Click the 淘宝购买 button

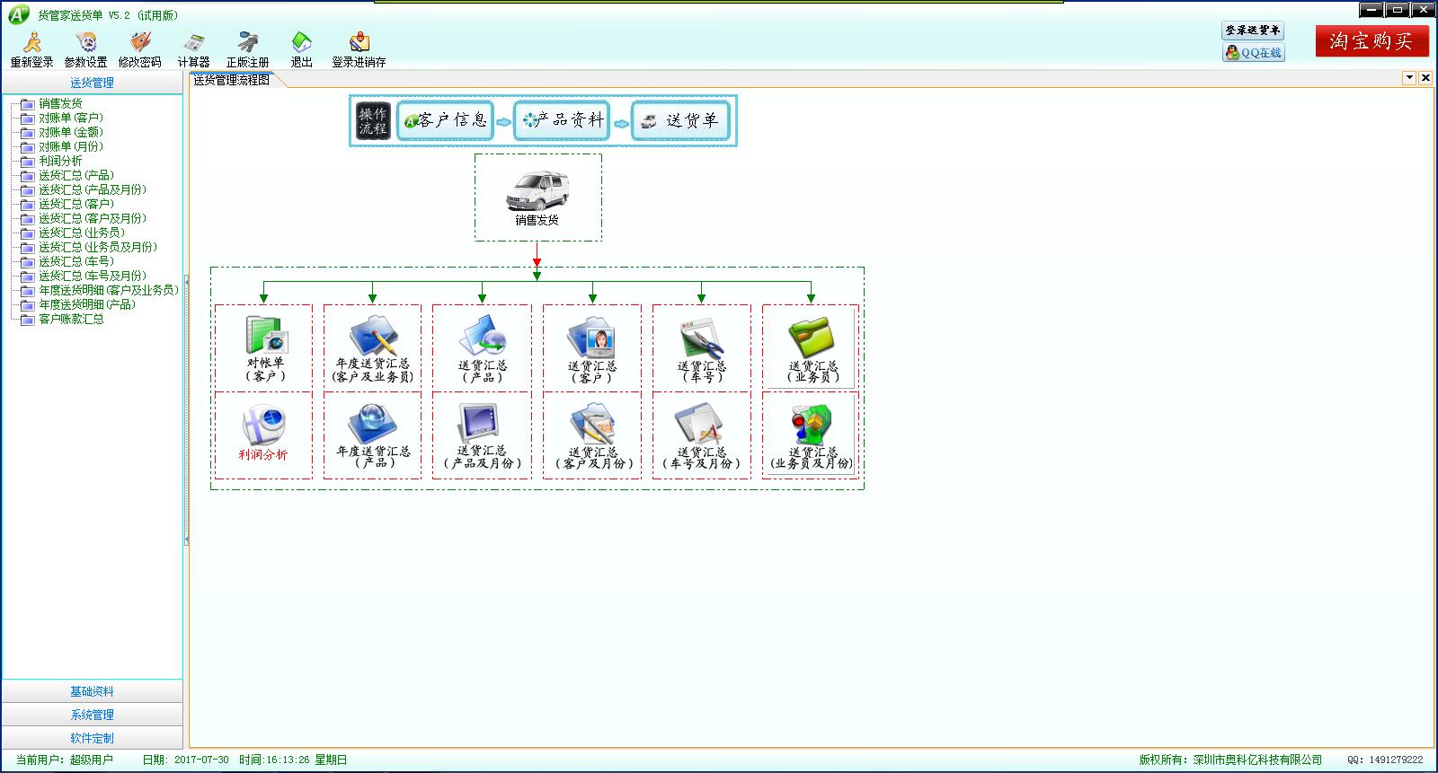click(1371, 41)
